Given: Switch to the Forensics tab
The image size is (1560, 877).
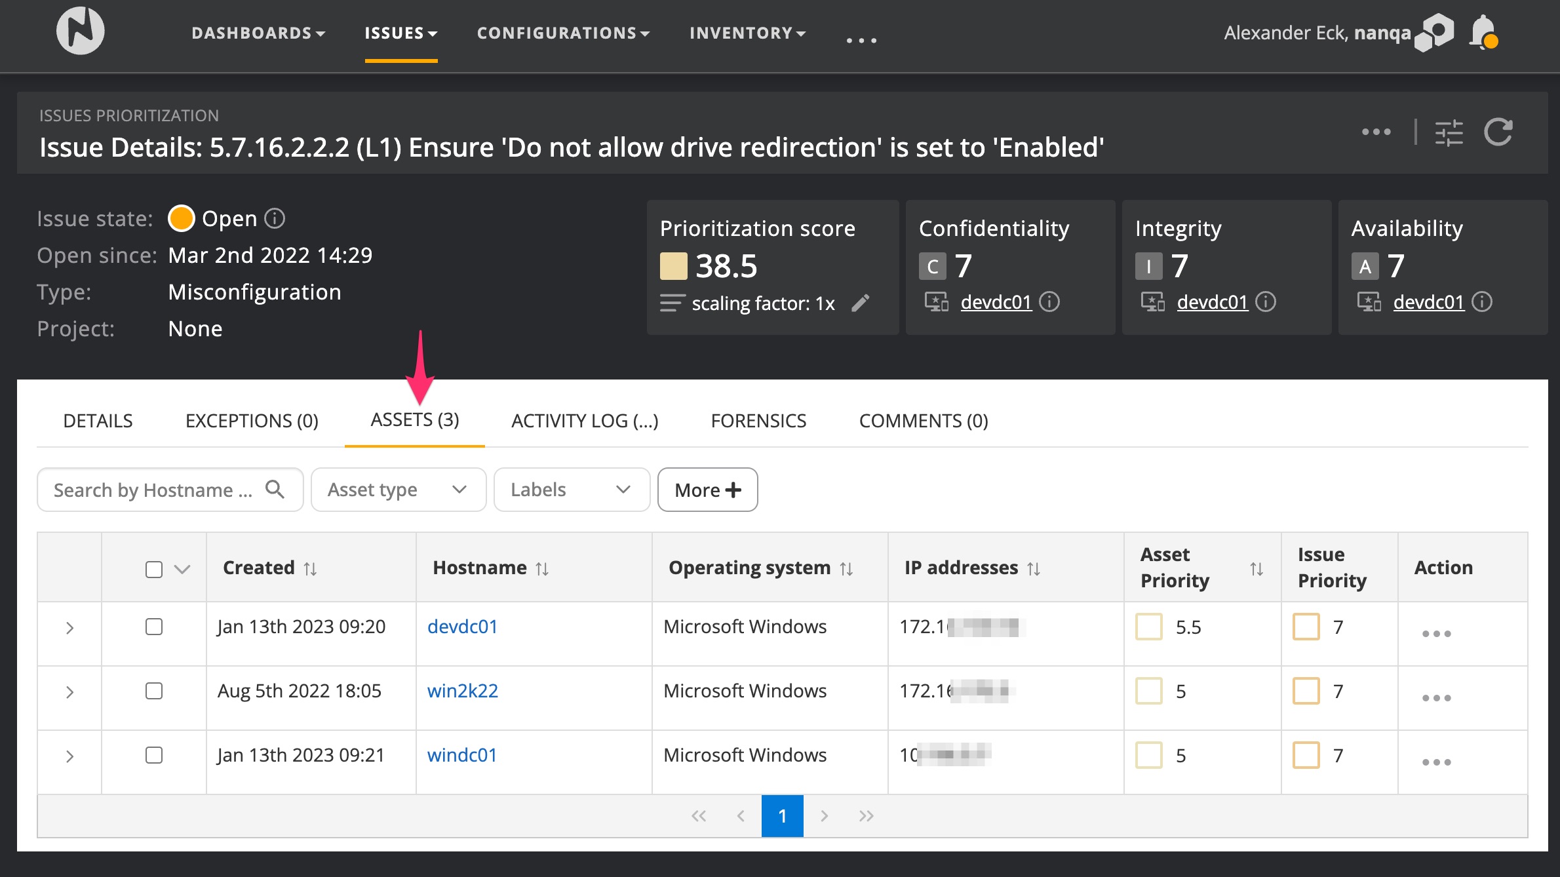Looking at the screenshot, I should pyautogui.click(x=758, y=421).
